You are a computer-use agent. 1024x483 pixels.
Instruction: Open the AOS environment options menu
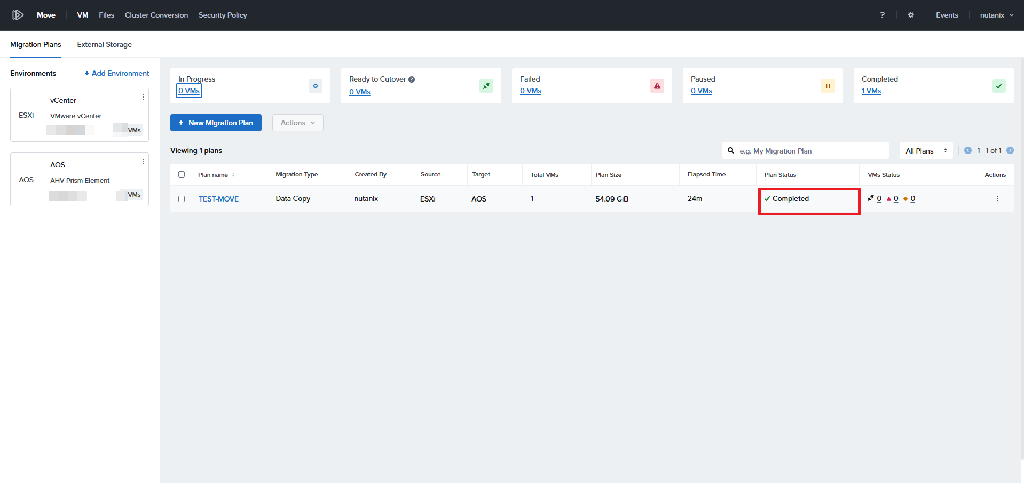click(144, 162)
